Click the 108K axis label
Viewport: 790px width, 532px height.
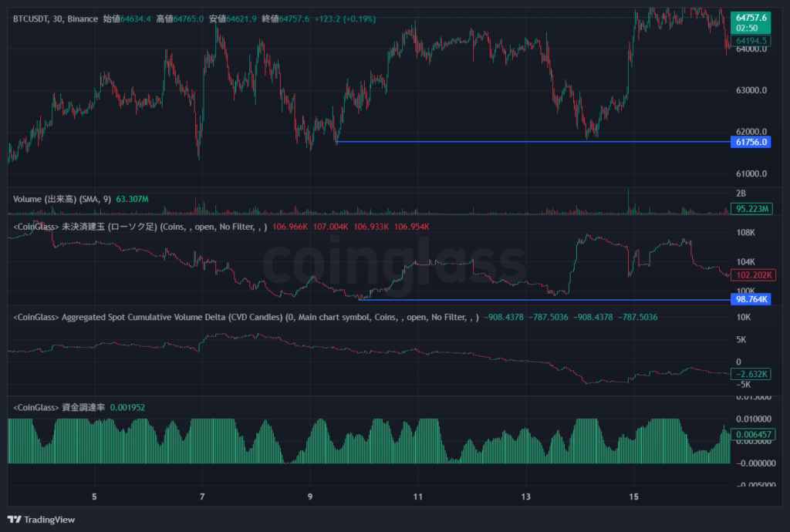pyautogui.click(x=746, y=233)
